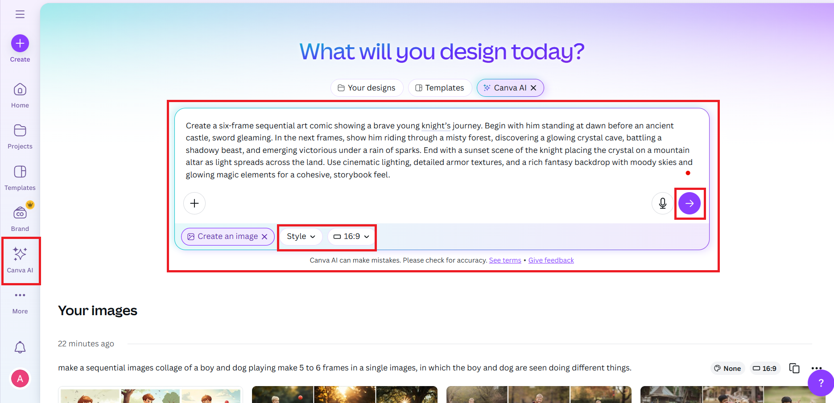Submit the prompt with the arrow button

[689, 203]
